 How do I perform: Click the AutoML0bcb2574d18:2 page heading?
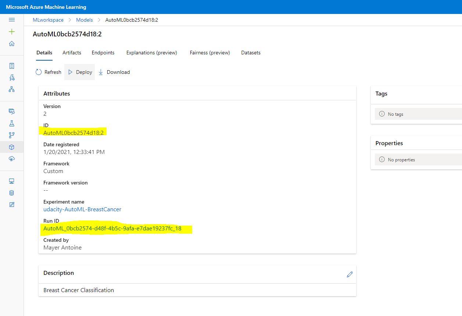67,34
